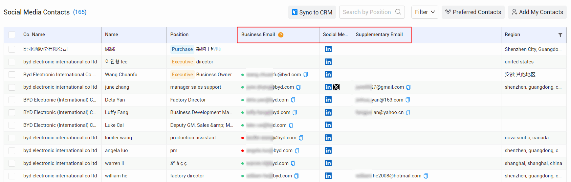Click the Position column header

pos(179,34)
